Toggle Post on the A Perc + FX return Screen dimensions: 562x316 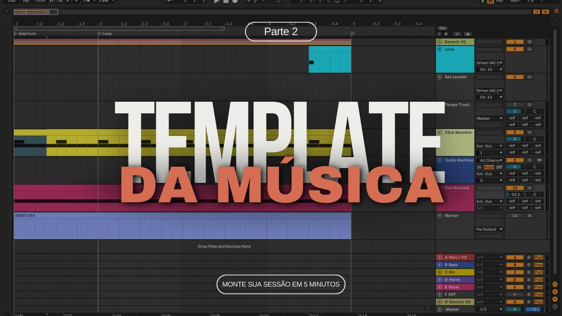click(x=539, y=257)
